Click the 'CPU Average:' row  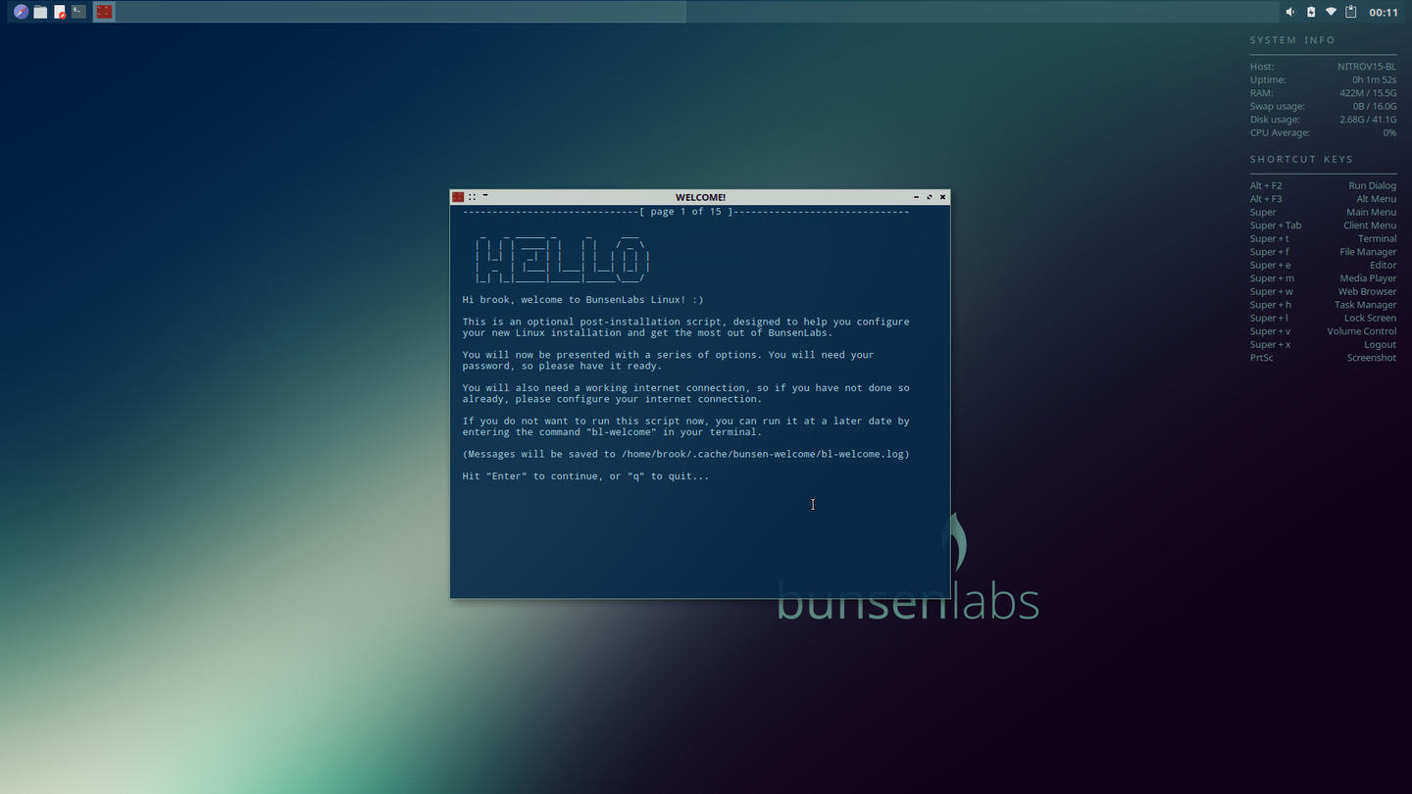(1323, 132)
